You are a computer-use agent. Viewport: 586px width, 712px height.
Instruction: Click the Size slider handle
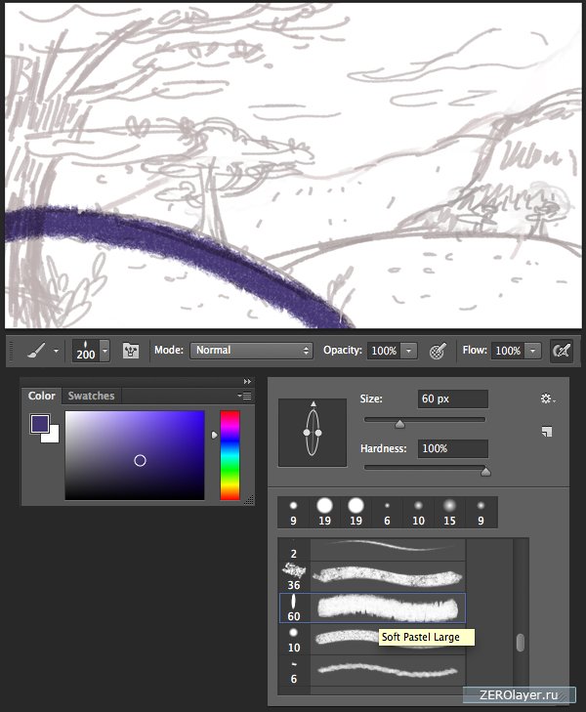399,424
